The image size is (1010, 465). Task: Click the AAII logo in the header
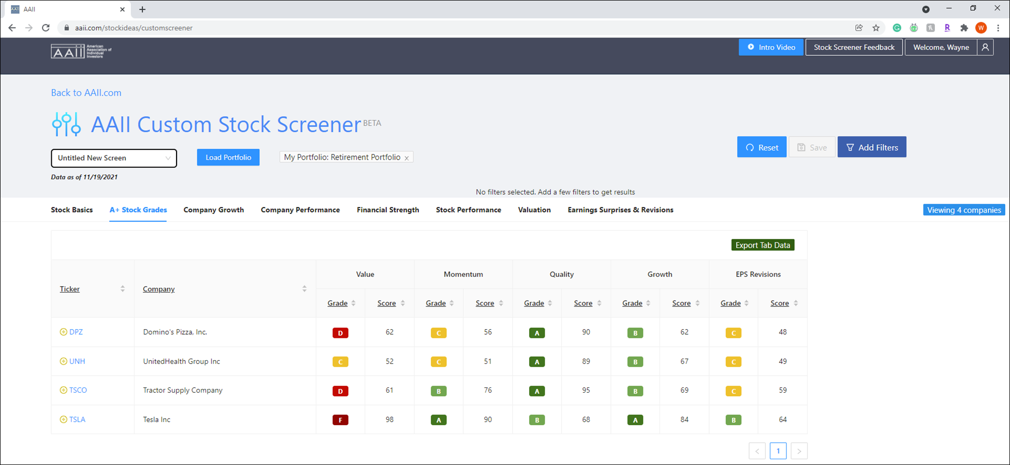81,51
